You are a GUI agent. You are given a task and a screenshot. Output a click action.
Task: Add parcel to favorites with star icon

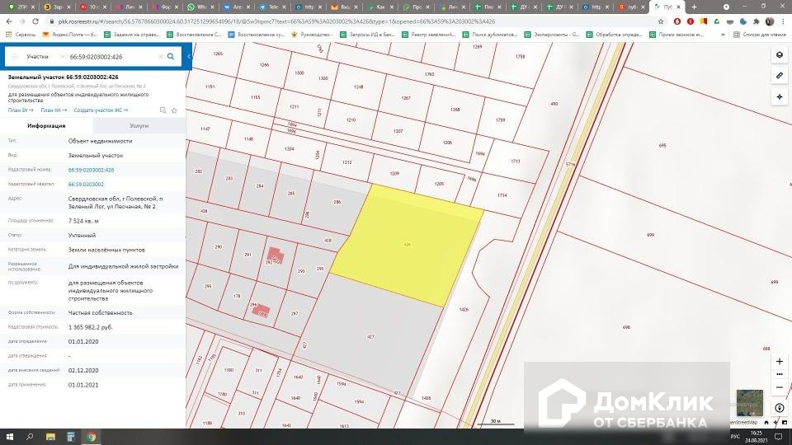[174, 110]
